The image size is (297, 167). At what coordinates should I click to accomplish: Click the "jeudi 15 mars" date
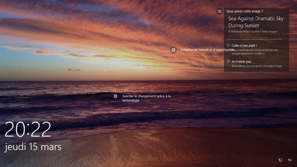point(33,147)
